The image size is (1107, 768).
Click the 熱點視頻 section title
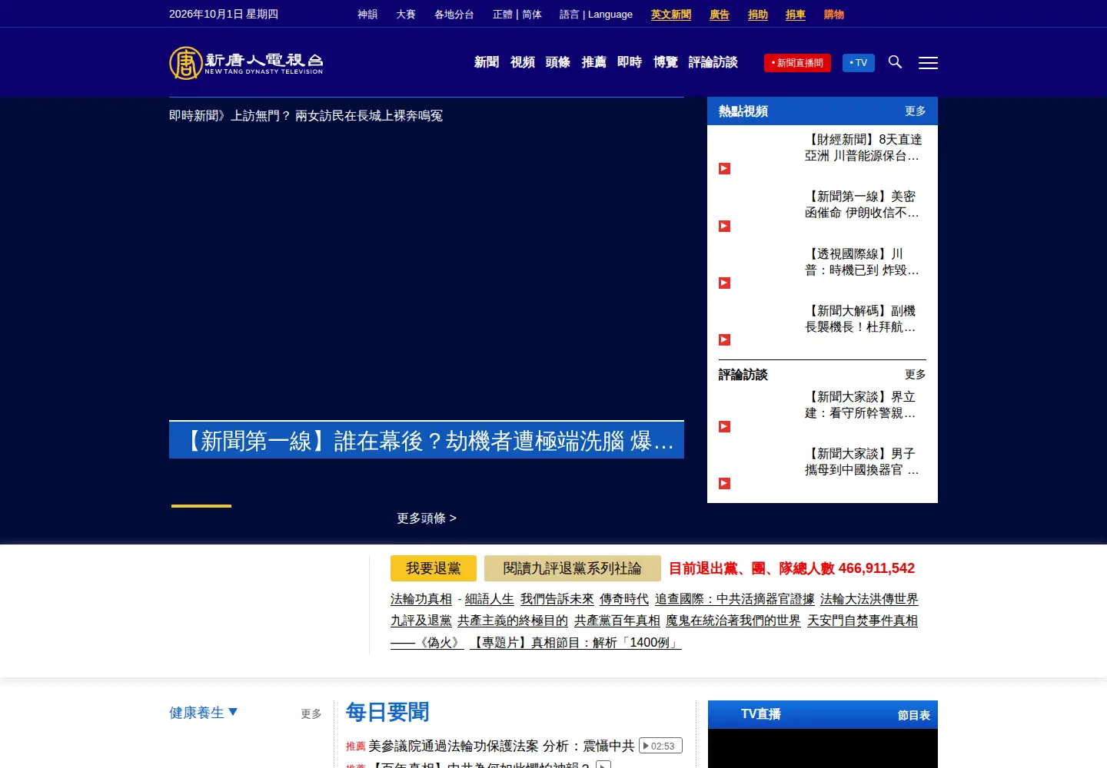(x=743, y=111)
